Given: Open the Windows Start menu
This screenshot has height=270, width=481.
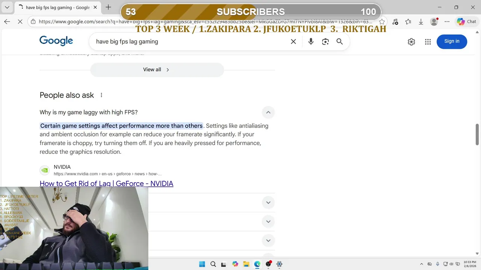Looking at the screenshot, I should (202, 264).
